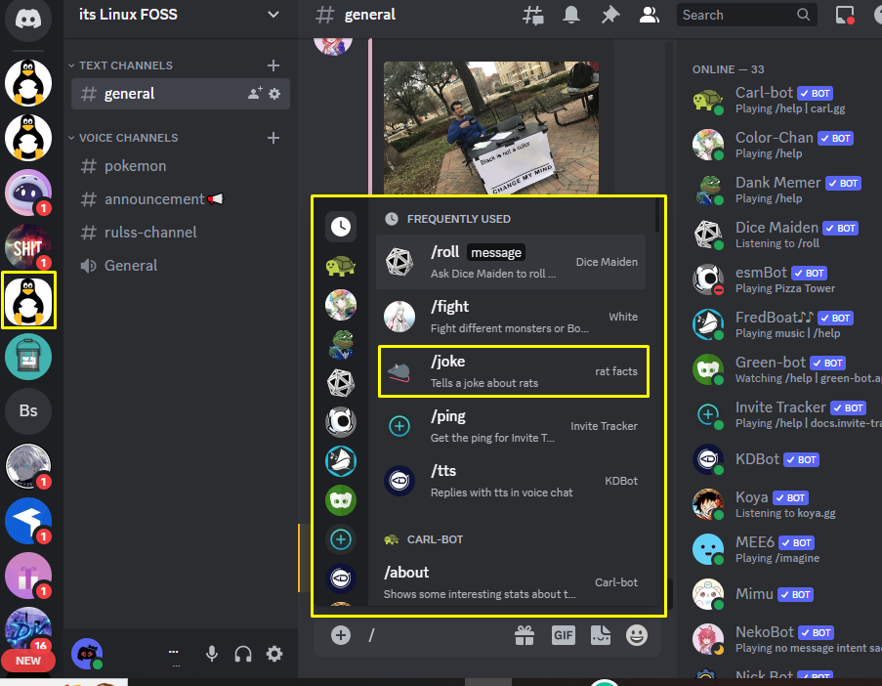Open Color-Chan in the member list

[x=786, y=145]
